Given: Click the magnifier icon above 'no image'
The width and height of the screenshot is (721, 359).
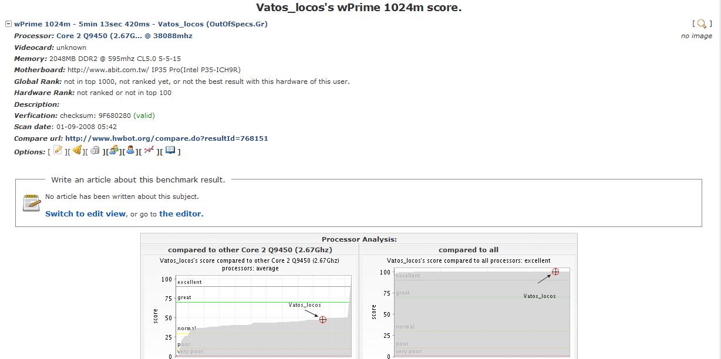Looking at the screenshot, I should click(702, 24).
